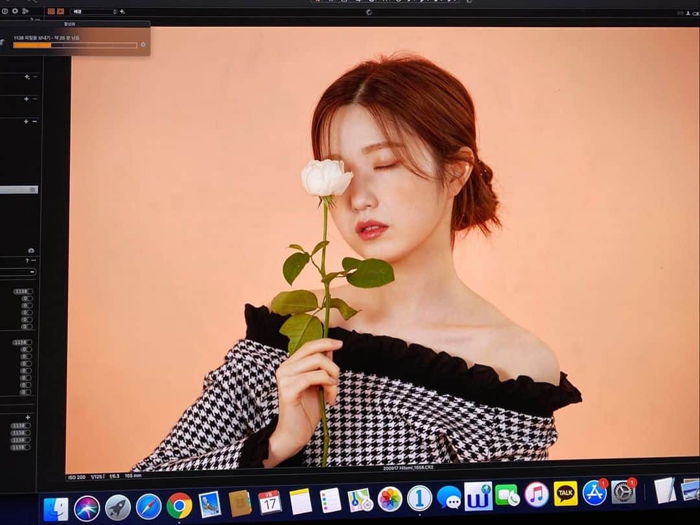700x525 pixels.
Task: Open the Notes app icon
Action: 301,501
